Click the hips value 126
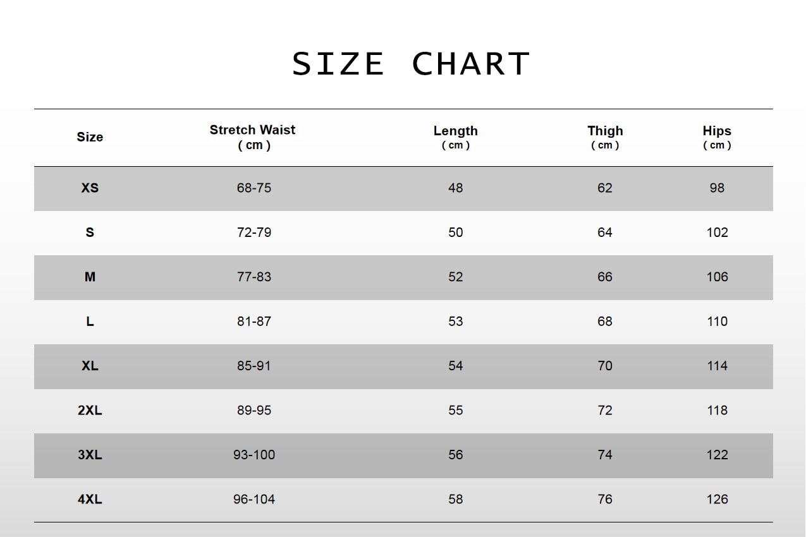 [x=717, y=500]
